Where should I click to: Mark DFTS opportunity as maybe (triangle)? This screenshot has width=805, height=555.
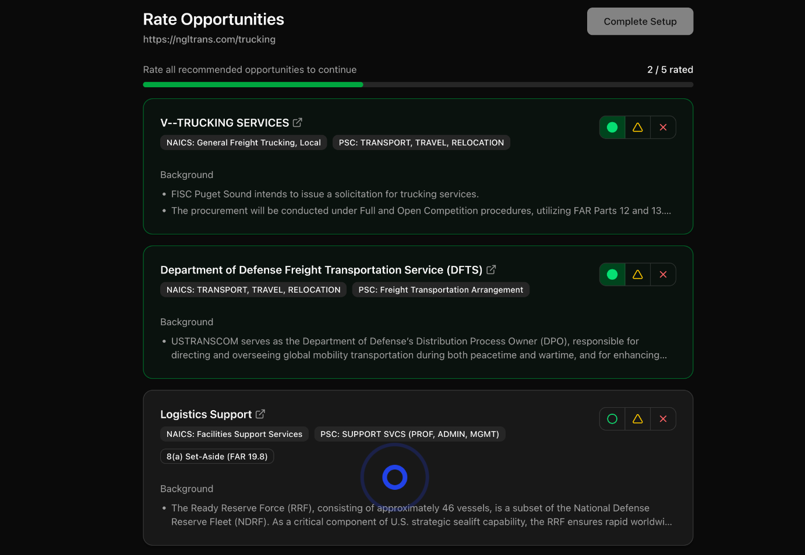click(638, 275)
